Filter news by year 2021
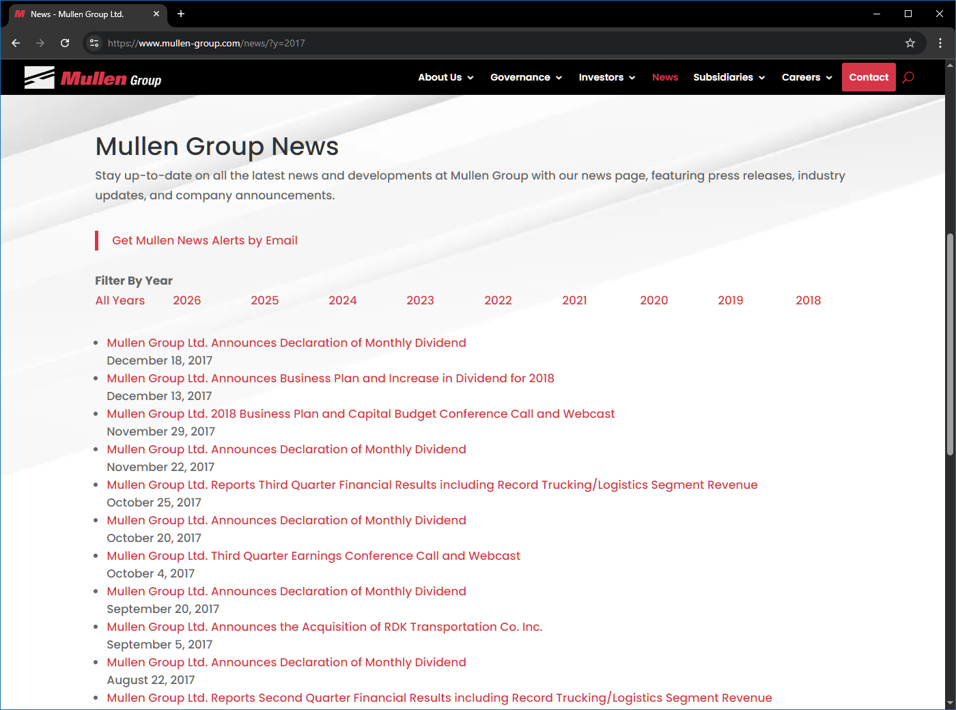The width and height of the screenshot is (956, 710). coord(575,300)
